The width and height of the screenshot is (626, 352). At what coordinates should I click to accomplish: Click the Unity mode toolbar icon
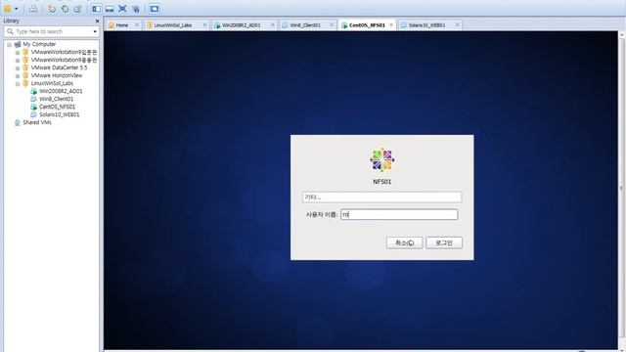click(x=136, y=9)
